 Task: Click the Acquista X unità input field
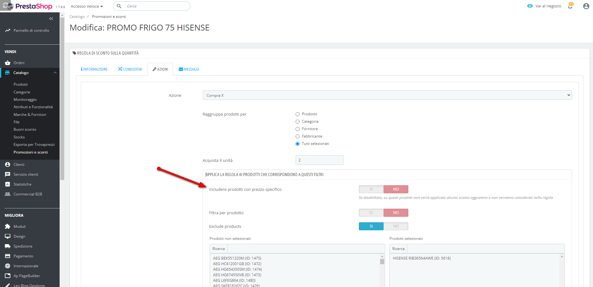coord(319,160)
